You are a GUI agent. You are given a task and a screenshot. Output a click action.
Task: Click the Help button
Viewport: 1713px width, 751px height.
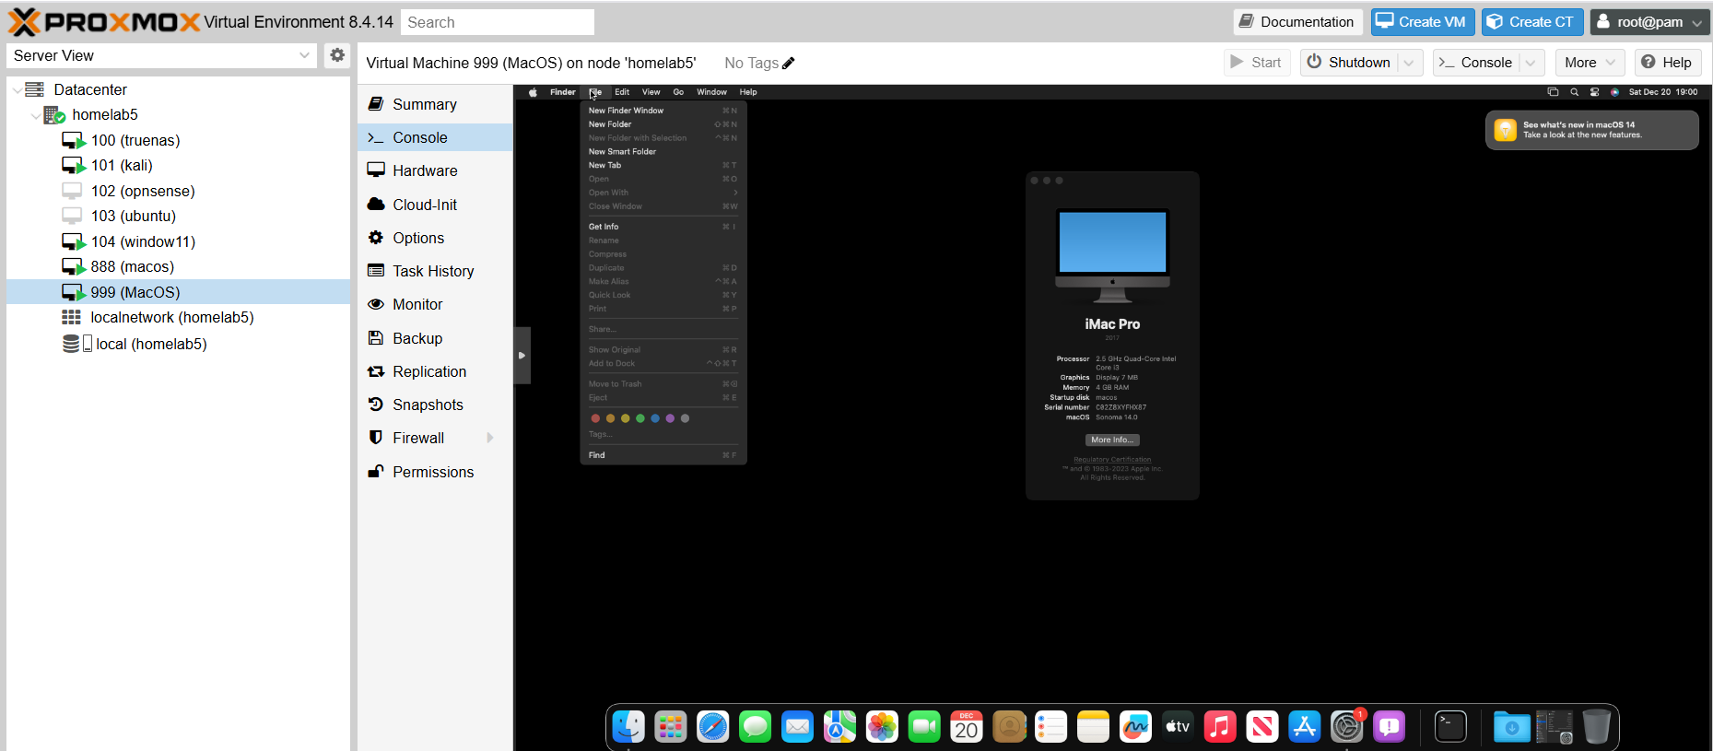pos(1666,63)
